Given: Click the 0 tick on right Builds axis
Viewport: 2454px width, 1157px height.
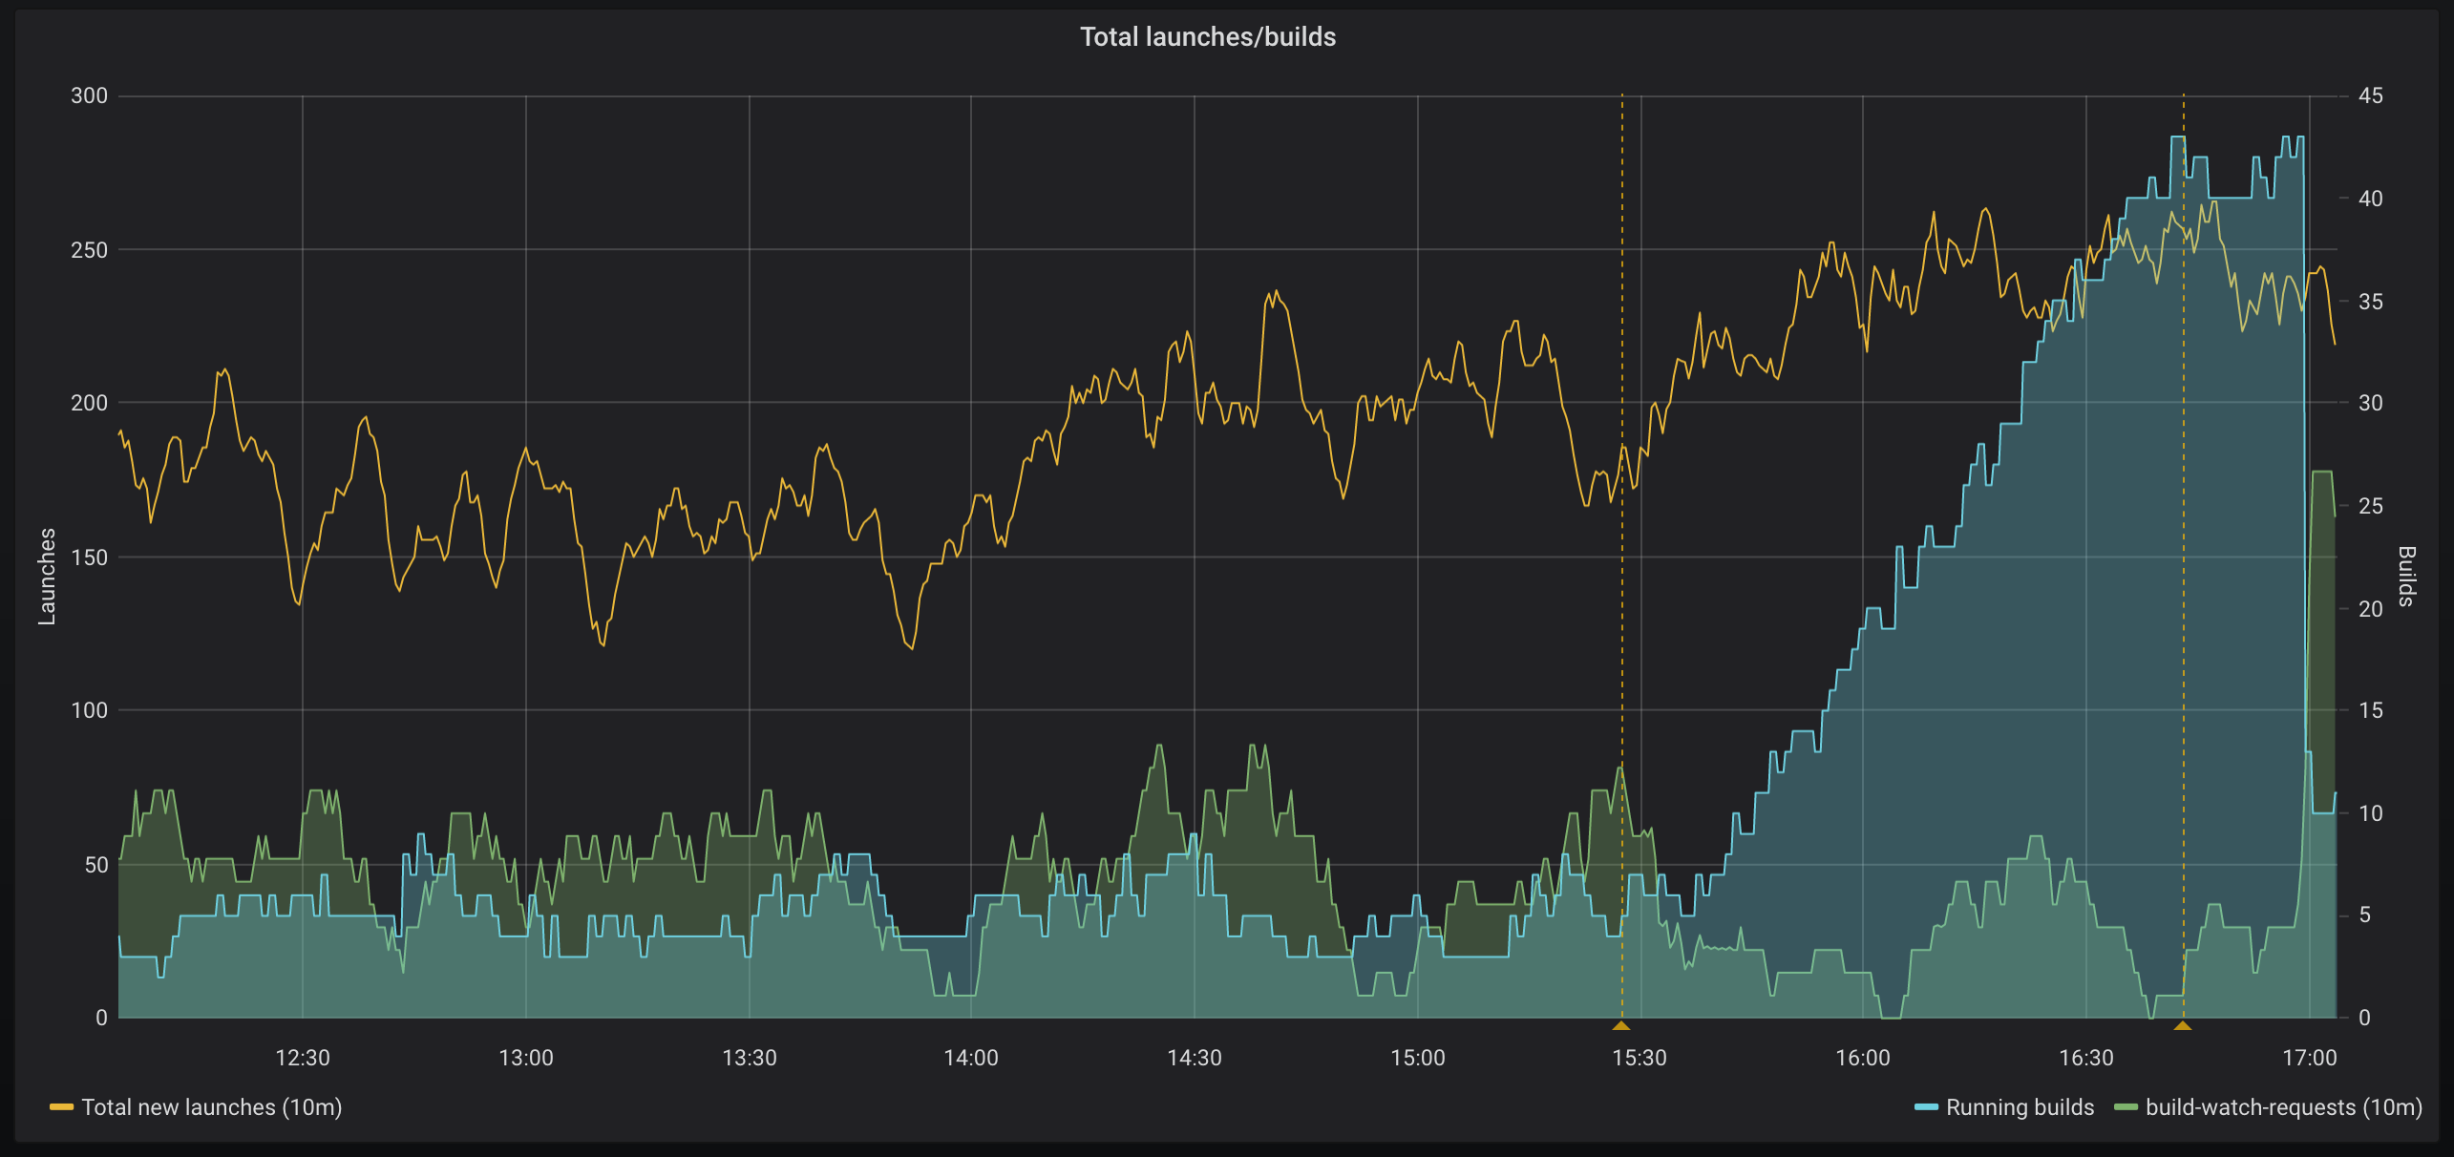Looking at the screenshot, I should click(x=2364, y=1018).
